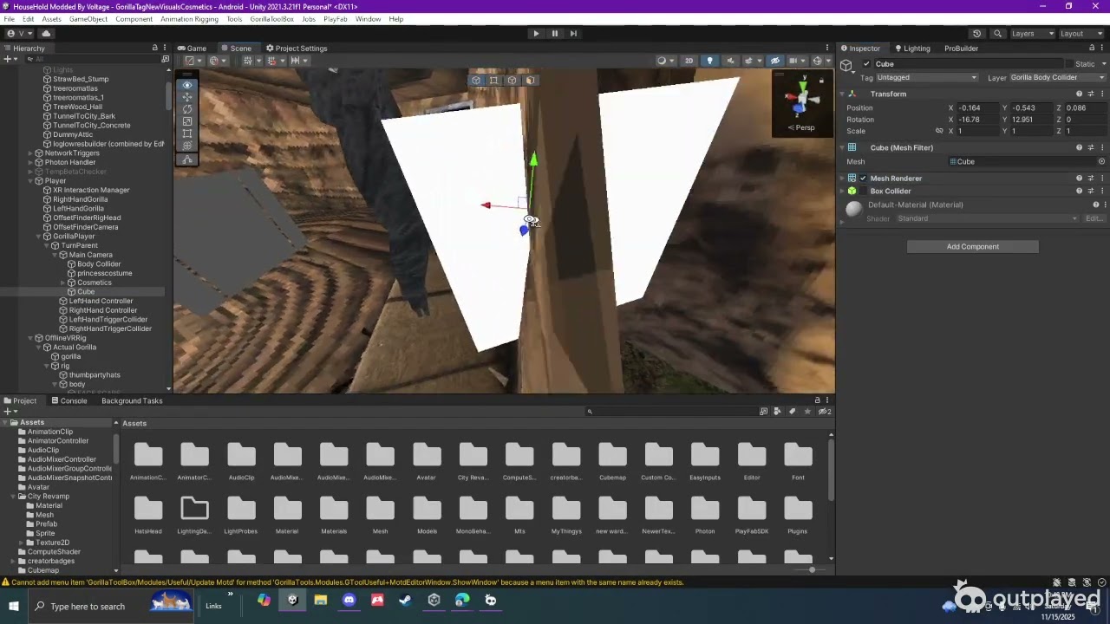Open the Tag dropdown showing Untagged
1110x624 pixels.
click(927, 78)
